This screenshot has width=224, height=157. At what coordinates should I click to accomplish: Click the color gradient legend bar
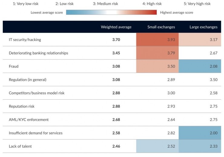coord(111,13)
